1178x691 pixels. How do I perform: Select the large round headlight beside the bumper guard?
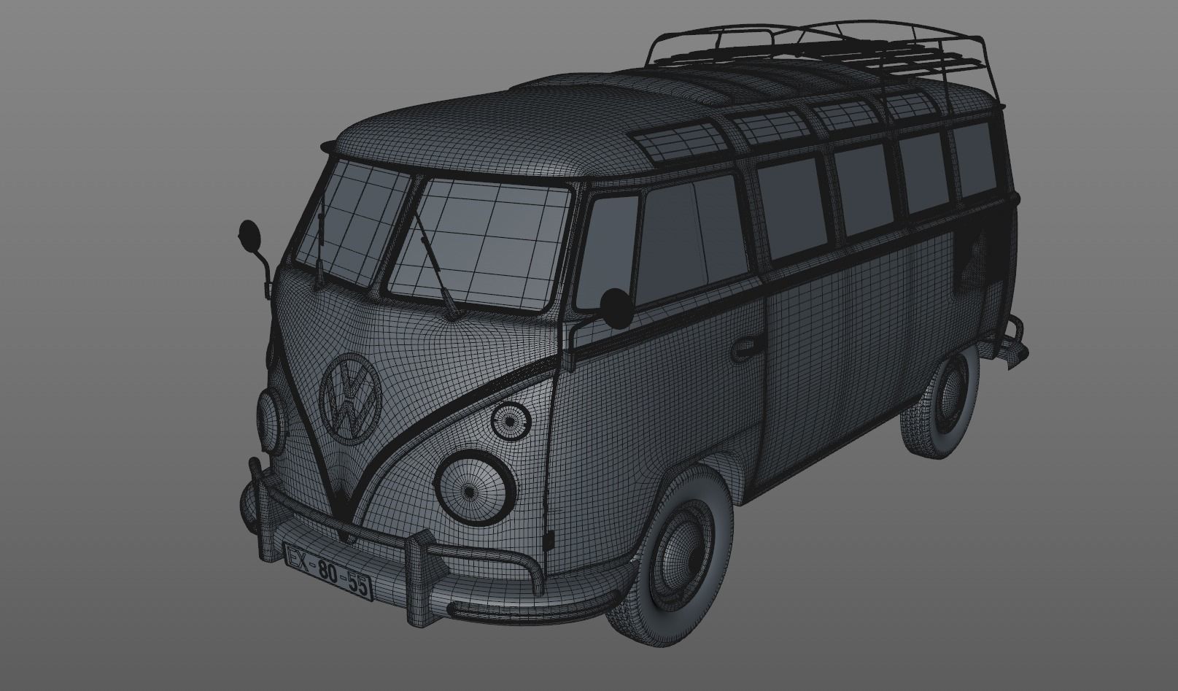pyautogui.click(x=476, y=487)
